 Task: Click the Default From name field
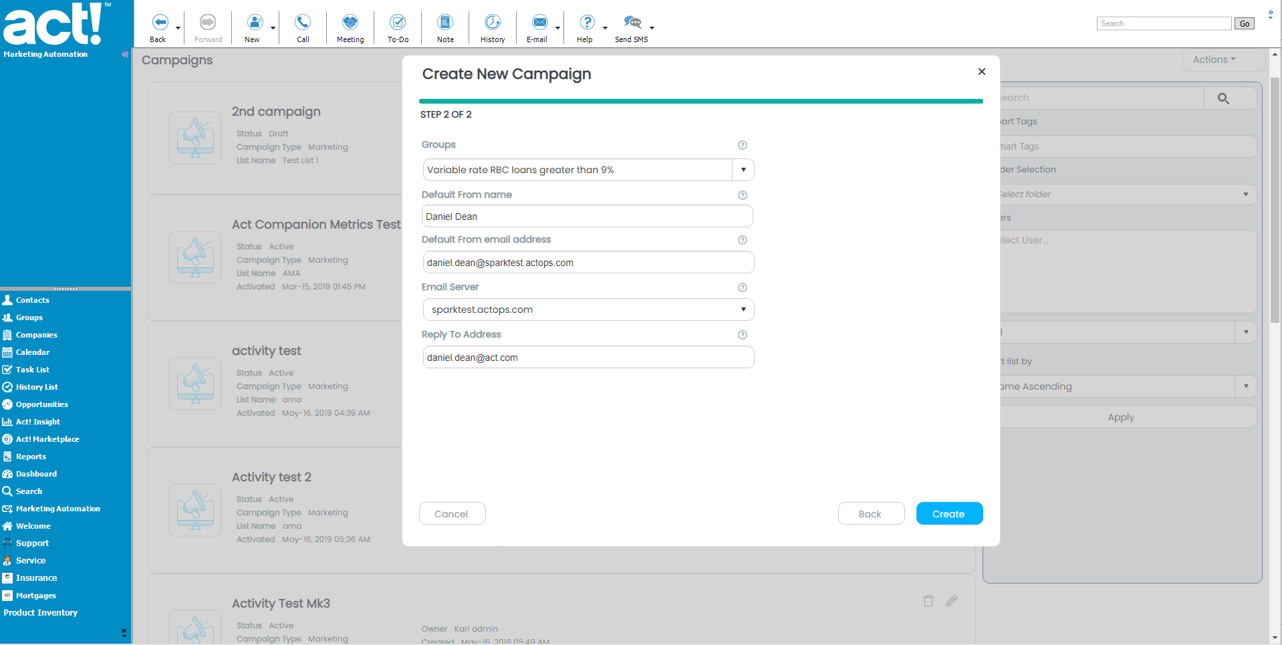[588, 217]
